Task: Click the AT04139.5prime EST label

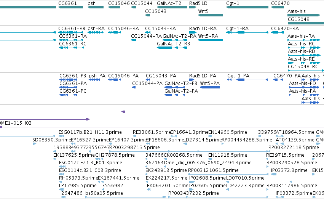Action: click(295, 140)
